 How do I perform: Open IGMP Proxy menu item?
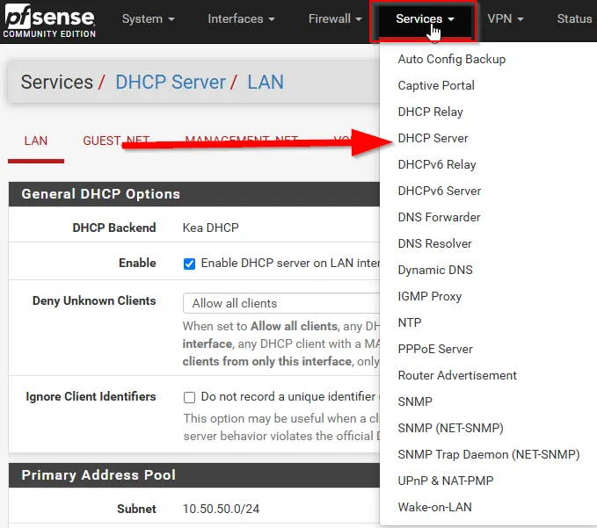coord(429,296)
